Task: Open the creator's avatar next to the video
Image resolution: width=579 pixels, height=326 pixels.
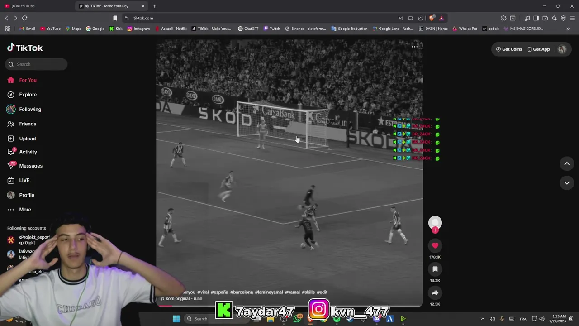Action: [x=435, y=222]
